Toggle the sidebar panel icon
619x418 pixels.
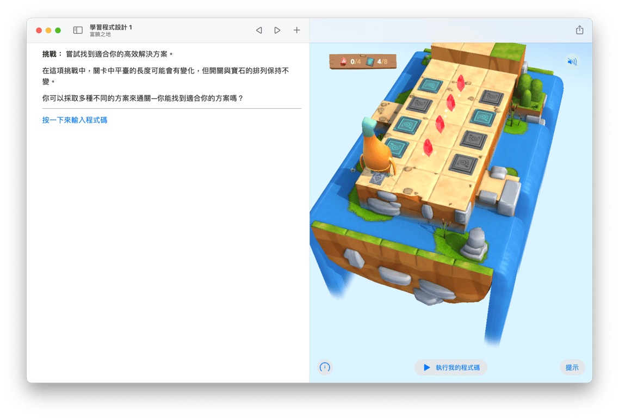point(78,30)
